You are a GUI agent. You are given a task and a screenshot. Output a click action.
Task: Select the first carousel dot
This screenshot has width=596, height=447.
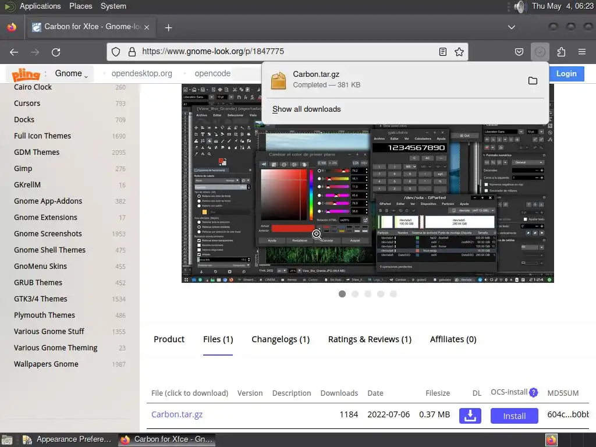[x=342, y=294]
